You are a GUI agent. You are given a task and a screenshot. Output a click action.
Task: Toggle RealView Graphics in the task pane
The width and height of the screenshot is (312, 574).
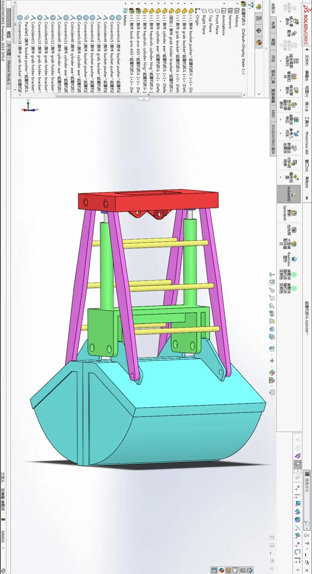pyautogui.click(x=294, y=258)
